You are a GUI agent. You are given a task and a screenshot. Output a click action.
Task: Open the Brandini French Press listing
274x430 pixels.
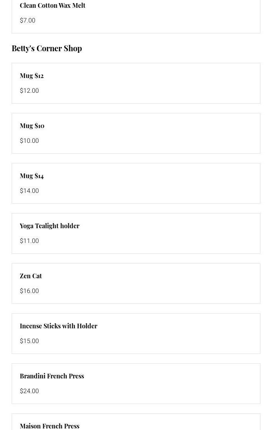click(52, 376)
